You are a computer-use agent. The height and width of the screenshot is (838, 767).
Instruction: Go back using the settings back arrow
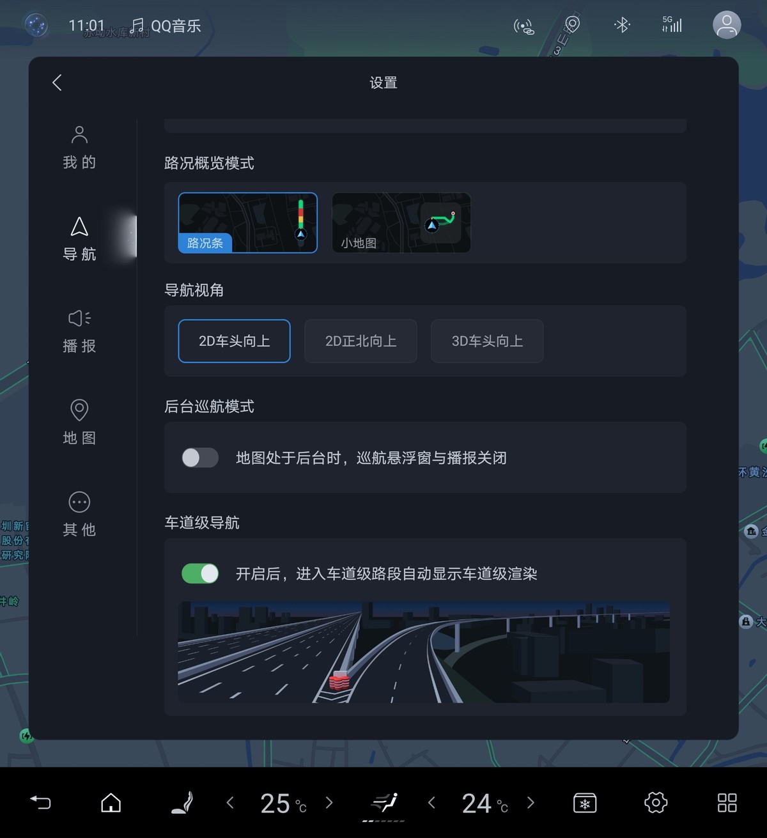57,82
